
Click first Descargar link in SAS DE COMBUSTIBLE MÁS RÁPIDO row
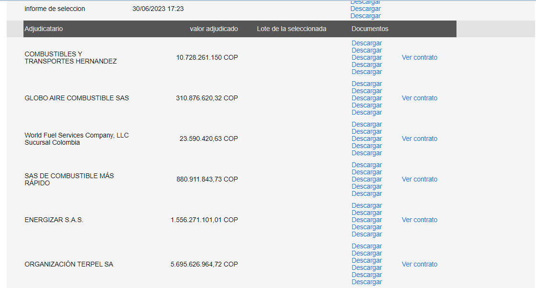tap(366, 165)
